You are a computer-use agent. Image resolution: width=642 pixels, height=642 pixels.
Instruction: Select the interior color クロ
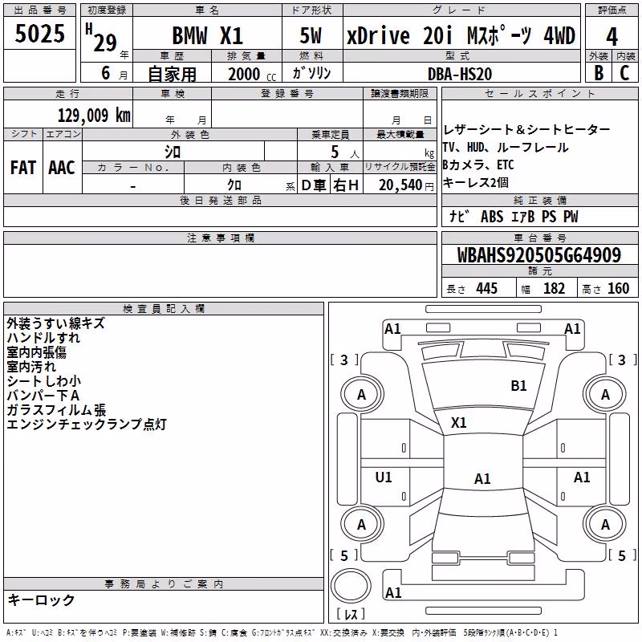click(234, 185)
